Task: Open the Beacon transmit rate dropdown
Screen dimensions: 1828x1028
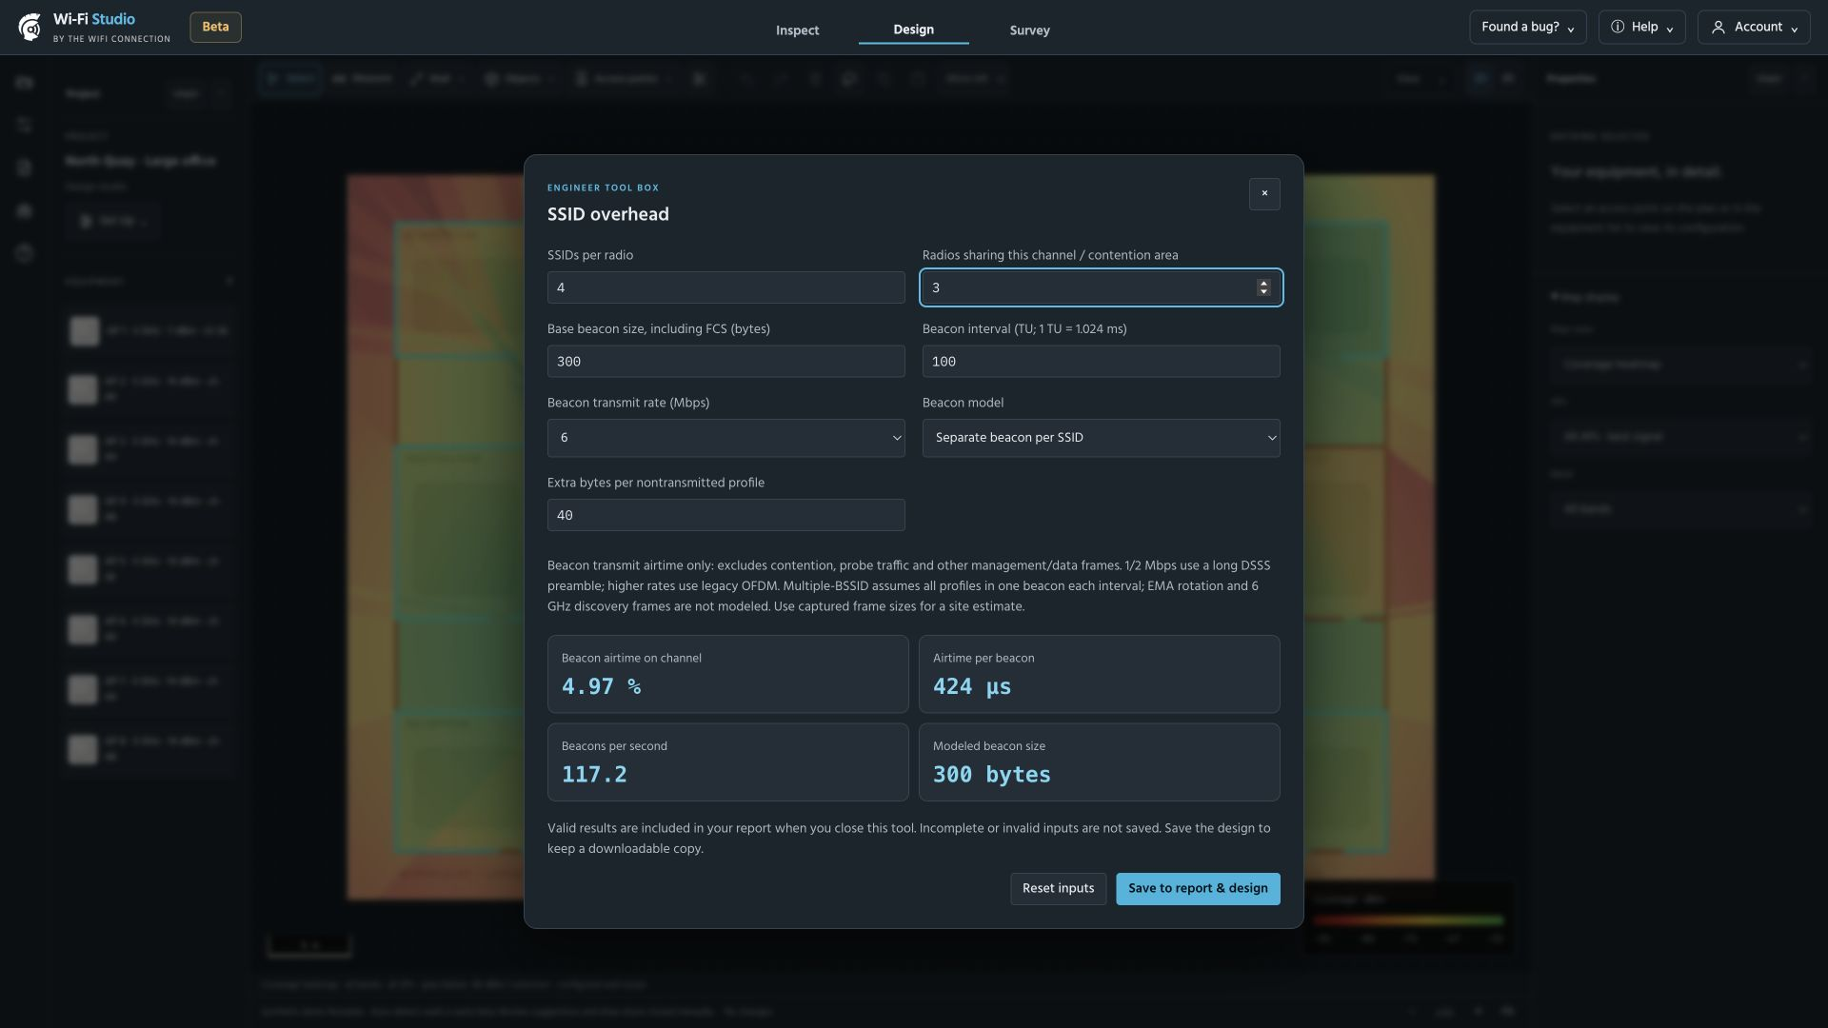Action: point(725,438)
